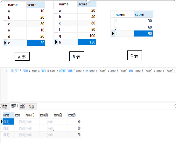This screenshot has height=147, width=176.
Task: Click the score column header of C table
Action: coord(144,15)
